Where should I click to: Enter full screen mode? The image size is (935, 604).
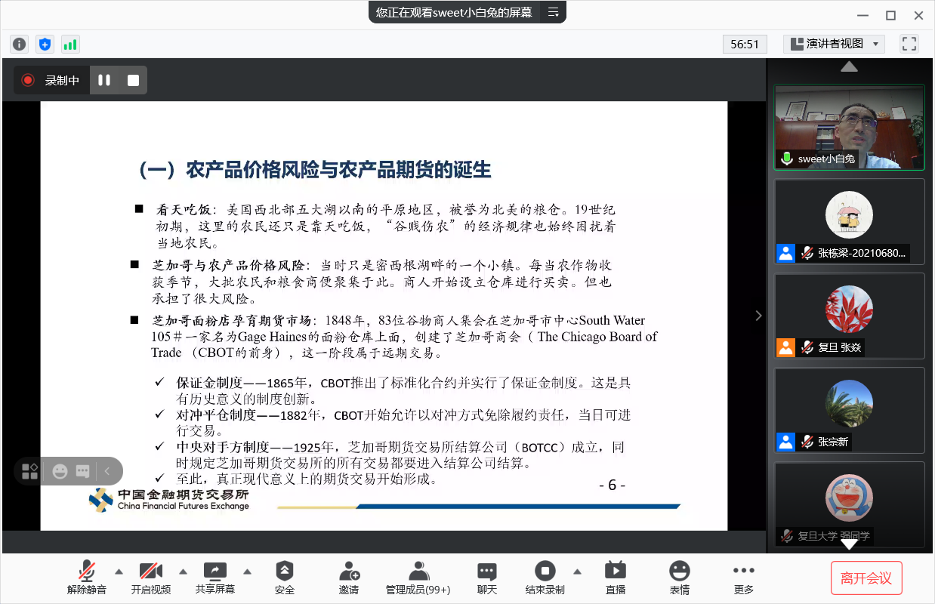(x=909, y=44)
